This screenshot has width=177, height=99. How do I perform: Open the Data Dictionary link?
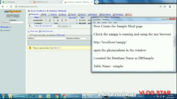[47, 31]
